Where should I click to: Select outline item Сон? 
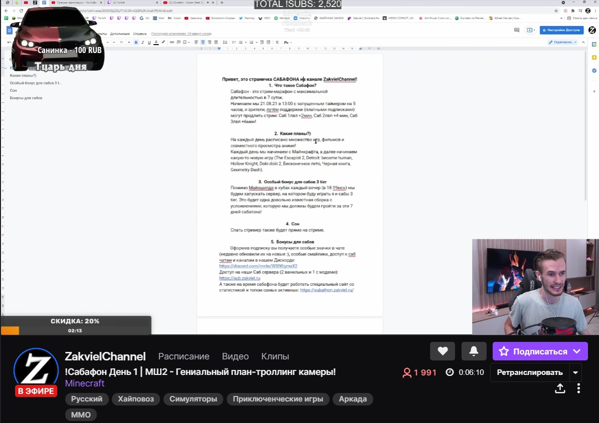click(x=14, y=90)
